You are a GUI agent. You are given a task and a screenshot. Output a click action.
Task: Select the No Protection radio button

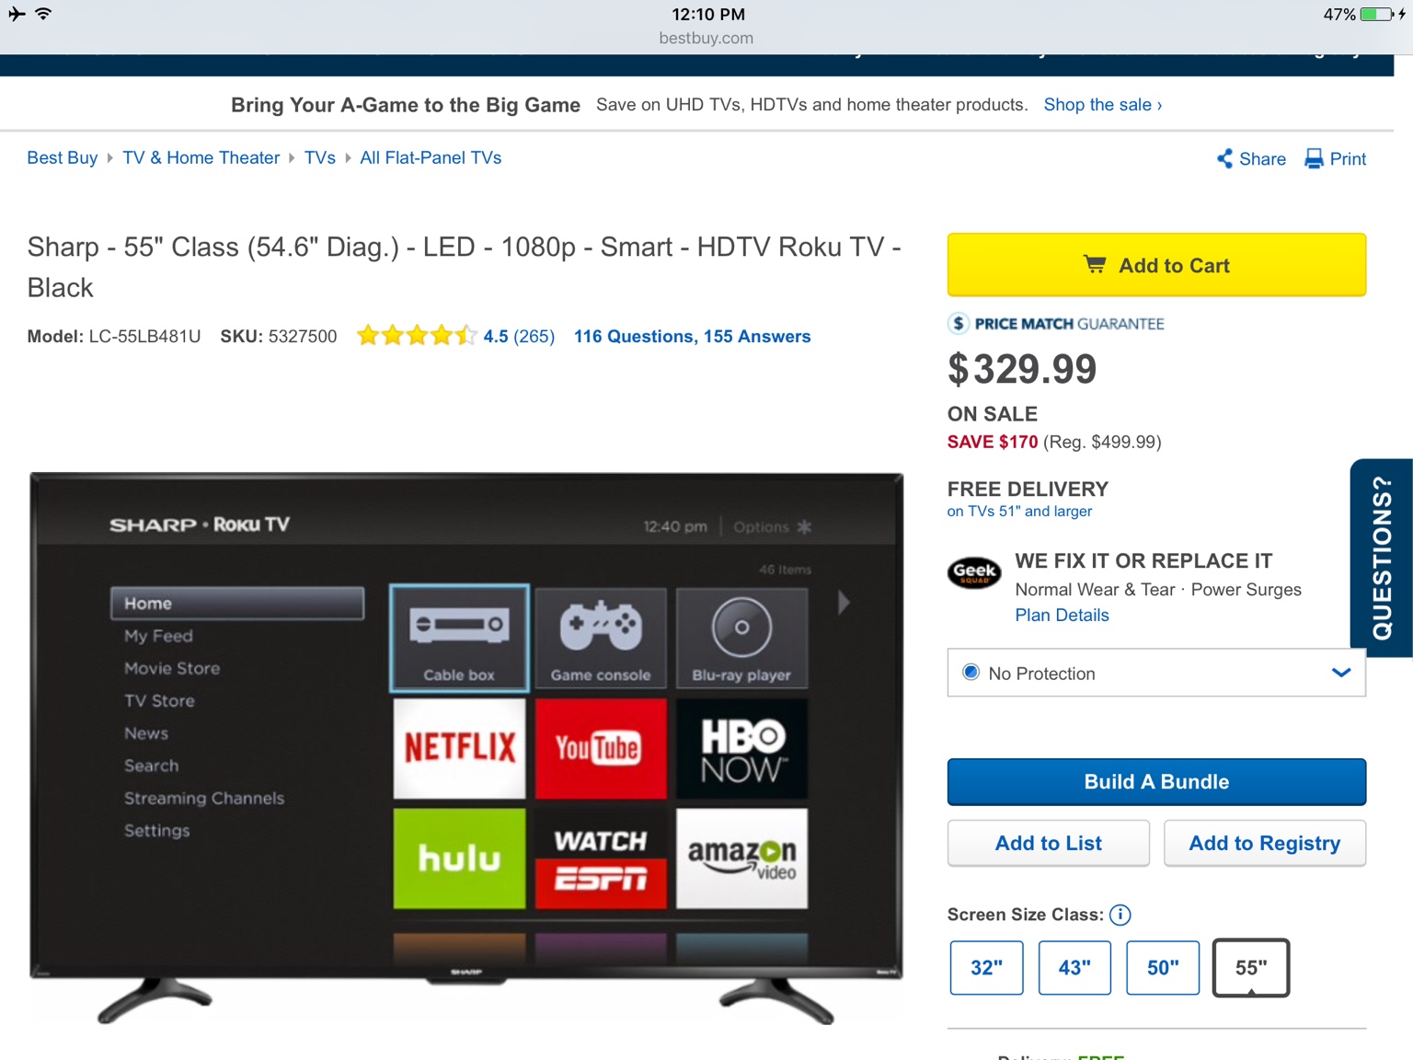point(971,673)
